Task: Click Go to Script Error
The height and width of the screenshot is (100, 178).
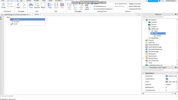Action: pyautogui.click(x=121, y=4)
